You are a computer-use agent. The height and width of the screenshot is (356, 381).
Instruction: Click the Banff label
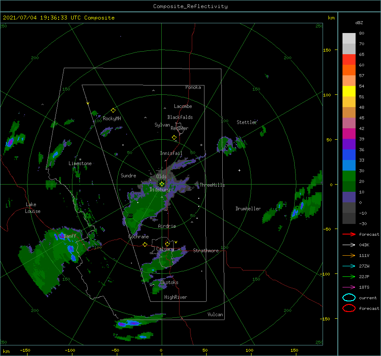70,236
